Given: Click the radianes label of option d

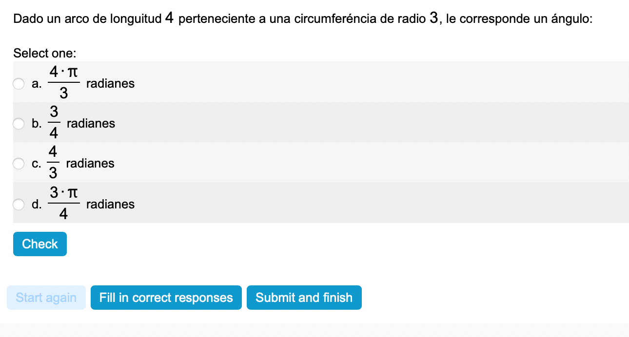Looking at the screenshot, I should 110,205.
